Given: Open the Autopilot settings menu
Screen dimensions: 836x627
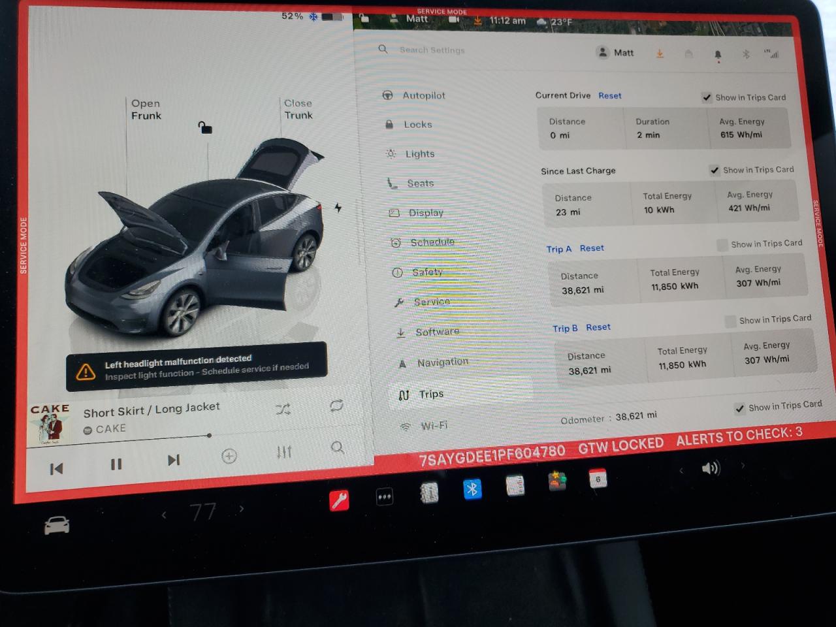Looking at the screenshot, I should (x=423, y=95).
